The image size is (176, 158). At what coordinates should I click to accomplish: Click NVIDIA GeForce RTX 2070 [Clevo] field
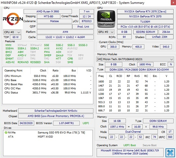coord(145,12)
